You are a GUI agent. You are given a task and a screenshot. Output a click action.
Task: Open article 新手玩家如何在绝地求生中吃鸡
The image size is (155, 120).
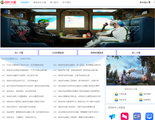pos(29,86)
